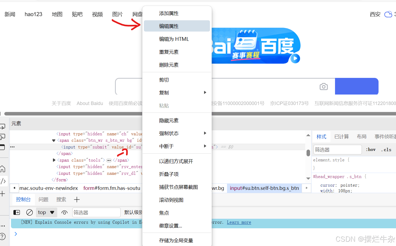Select the input name="rsv_enter" line
The height and width of the screenshot is (246, 396).
coord(99,167)
